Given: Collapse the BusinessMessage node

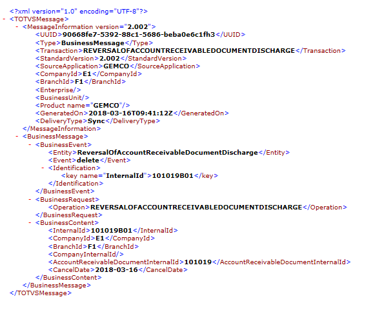Looking at the screenshot, I should pyautogui.click(x=17, y=137).
